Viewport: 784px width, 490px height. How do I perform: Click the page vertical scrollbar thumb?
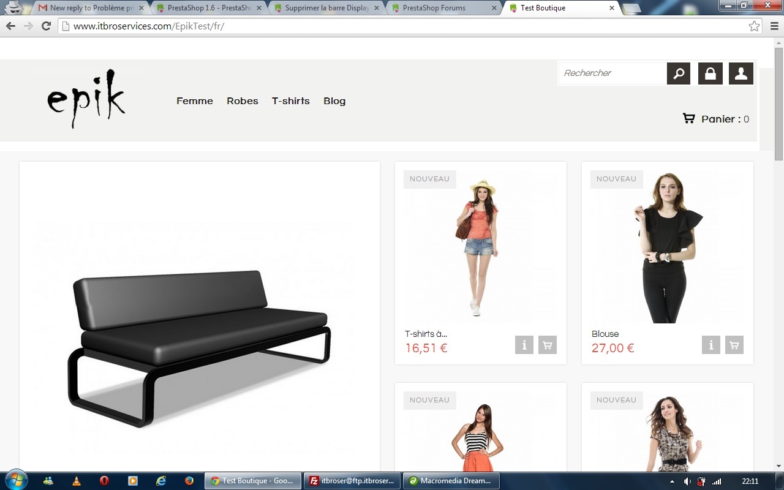pyautogui.click(x=779, y=103)
